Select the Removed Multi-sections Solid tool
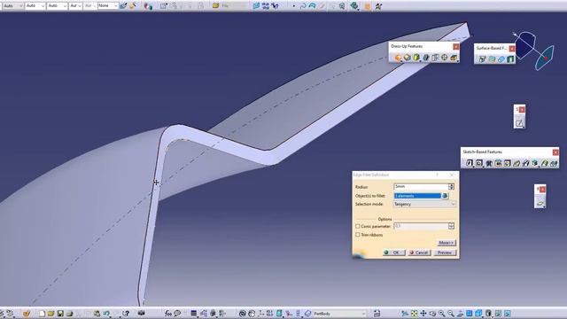Screen dimensions: 567x319 (x=554, y=163)
